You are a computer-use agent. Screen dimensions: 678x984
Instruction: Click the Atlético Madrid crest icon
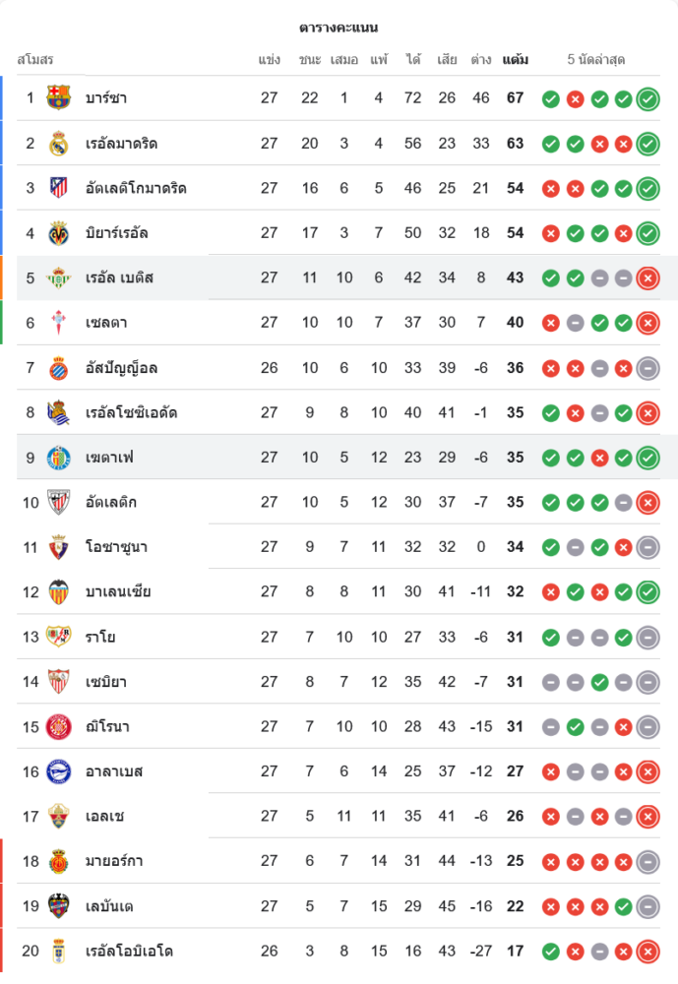pyautogui.click(x=59, y=187)
